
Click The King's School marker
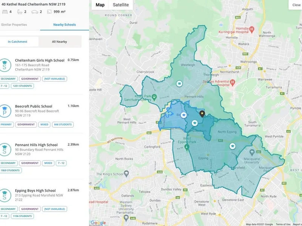pos(126,174)
